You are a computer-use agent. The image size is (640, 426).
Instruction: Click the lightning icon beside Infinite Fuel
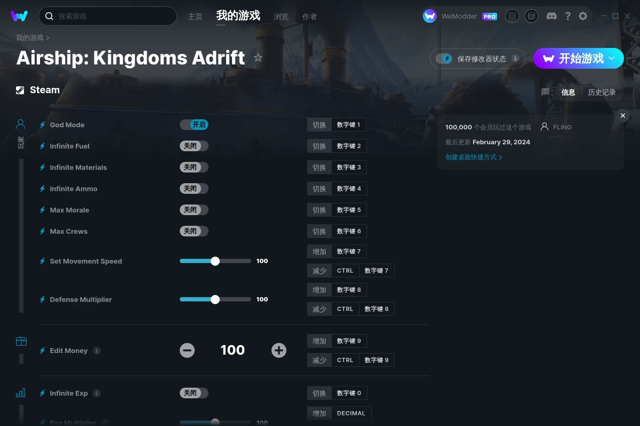coord(43,146)
